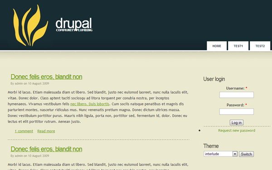Focus the Username text field

click(237, 95)
